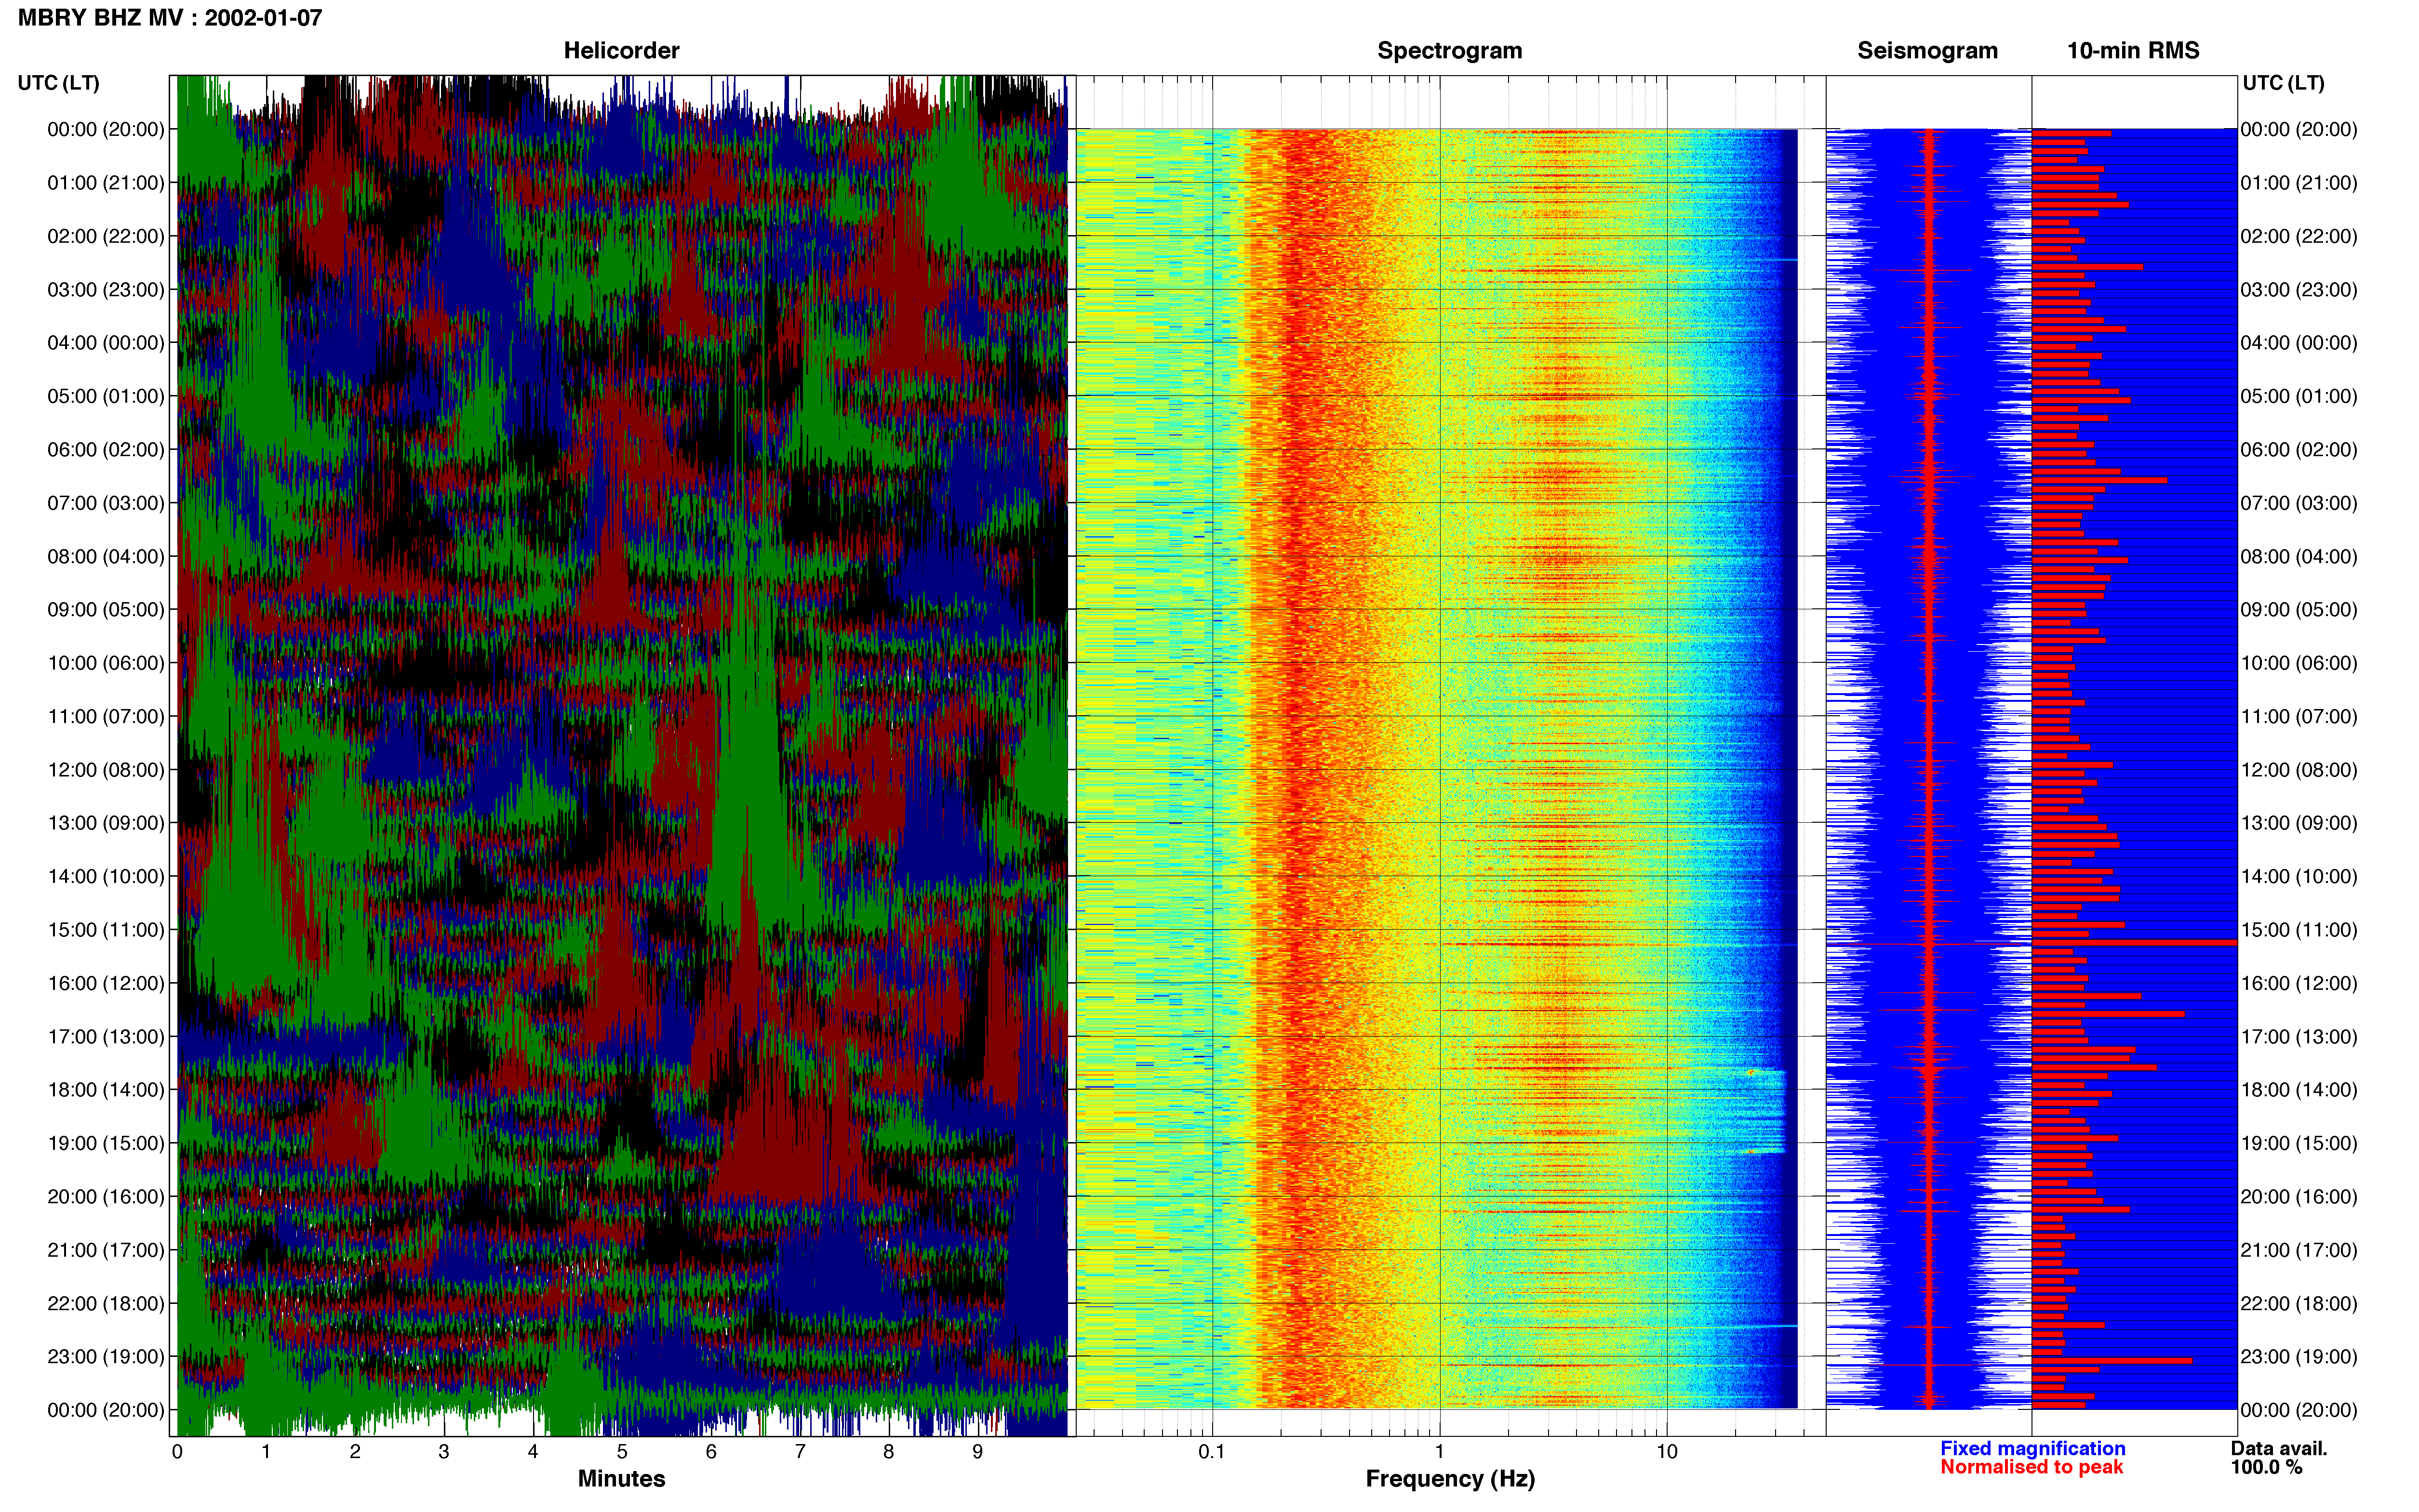
Task: Select left-axis time label '07:00 (03:00)'
Action: 106,503
